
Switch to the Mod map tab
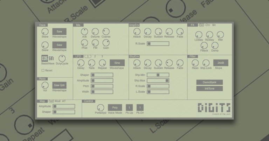(57, 101)
